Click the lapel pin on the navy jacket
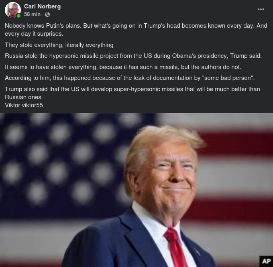273x267 pixels. (x=197, y=252)
